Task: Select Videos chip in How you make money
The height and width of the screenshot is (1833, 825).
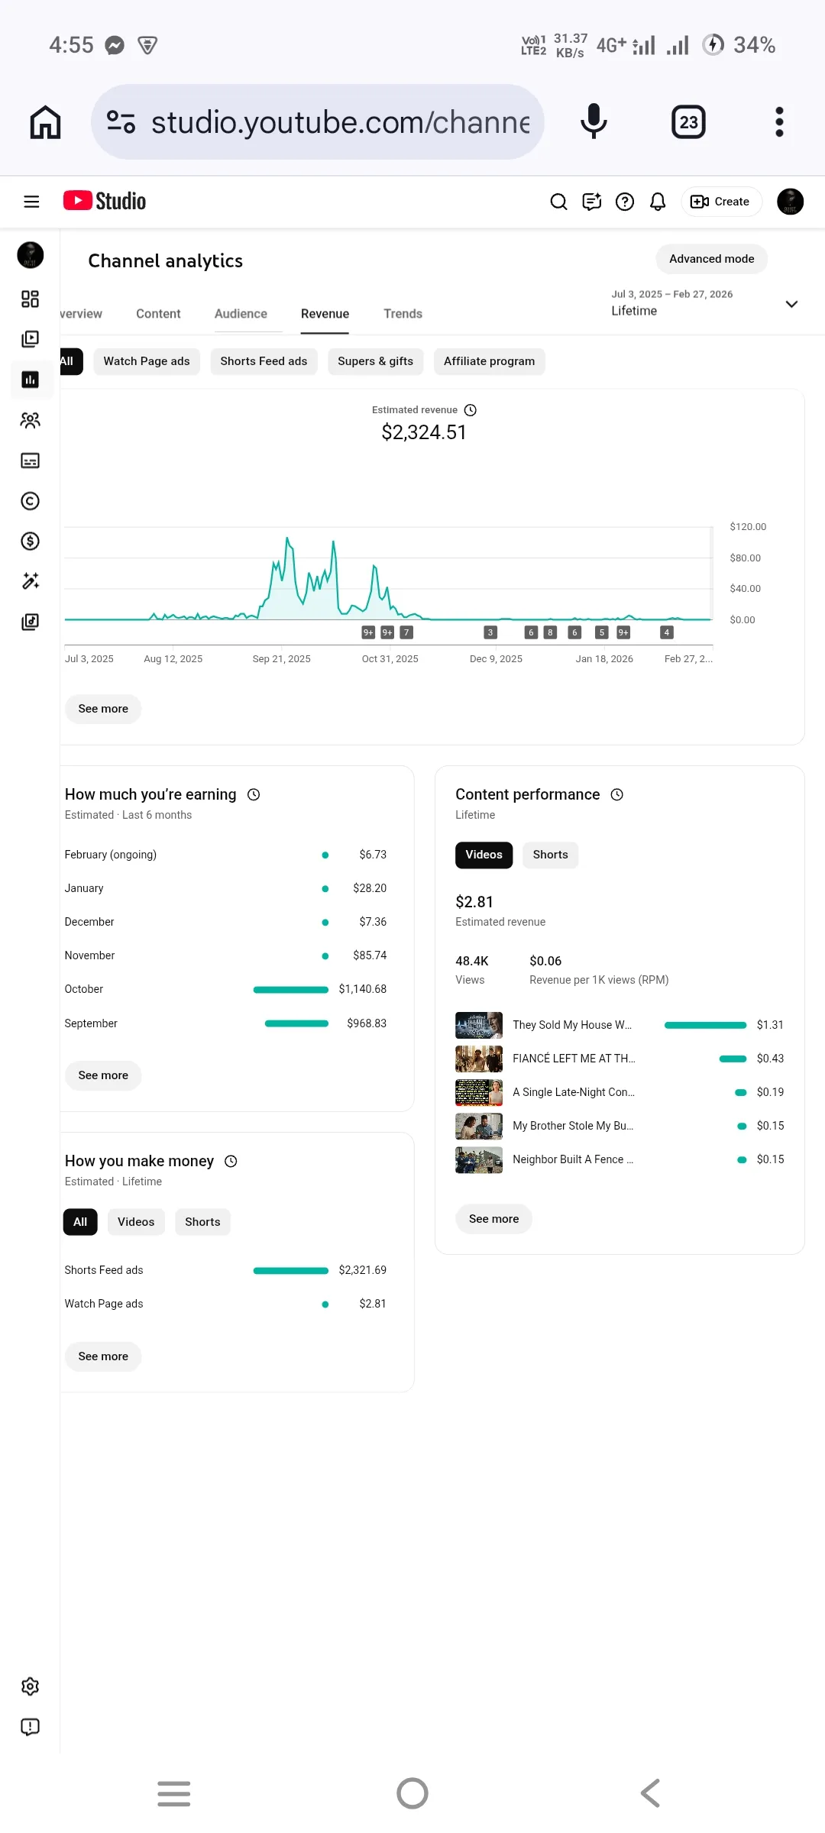Action: (x=136, y=1222)
